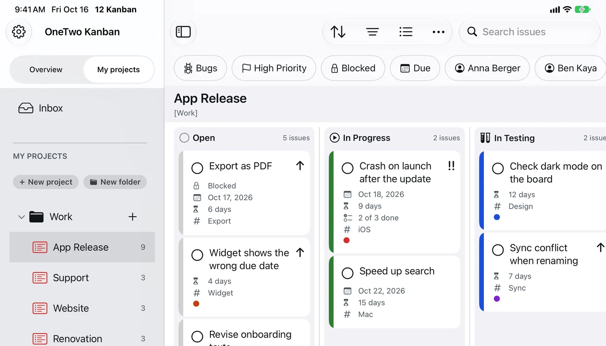606x346 pixels.
Task: Filter issues by Bugs
Action: point(200,68)
